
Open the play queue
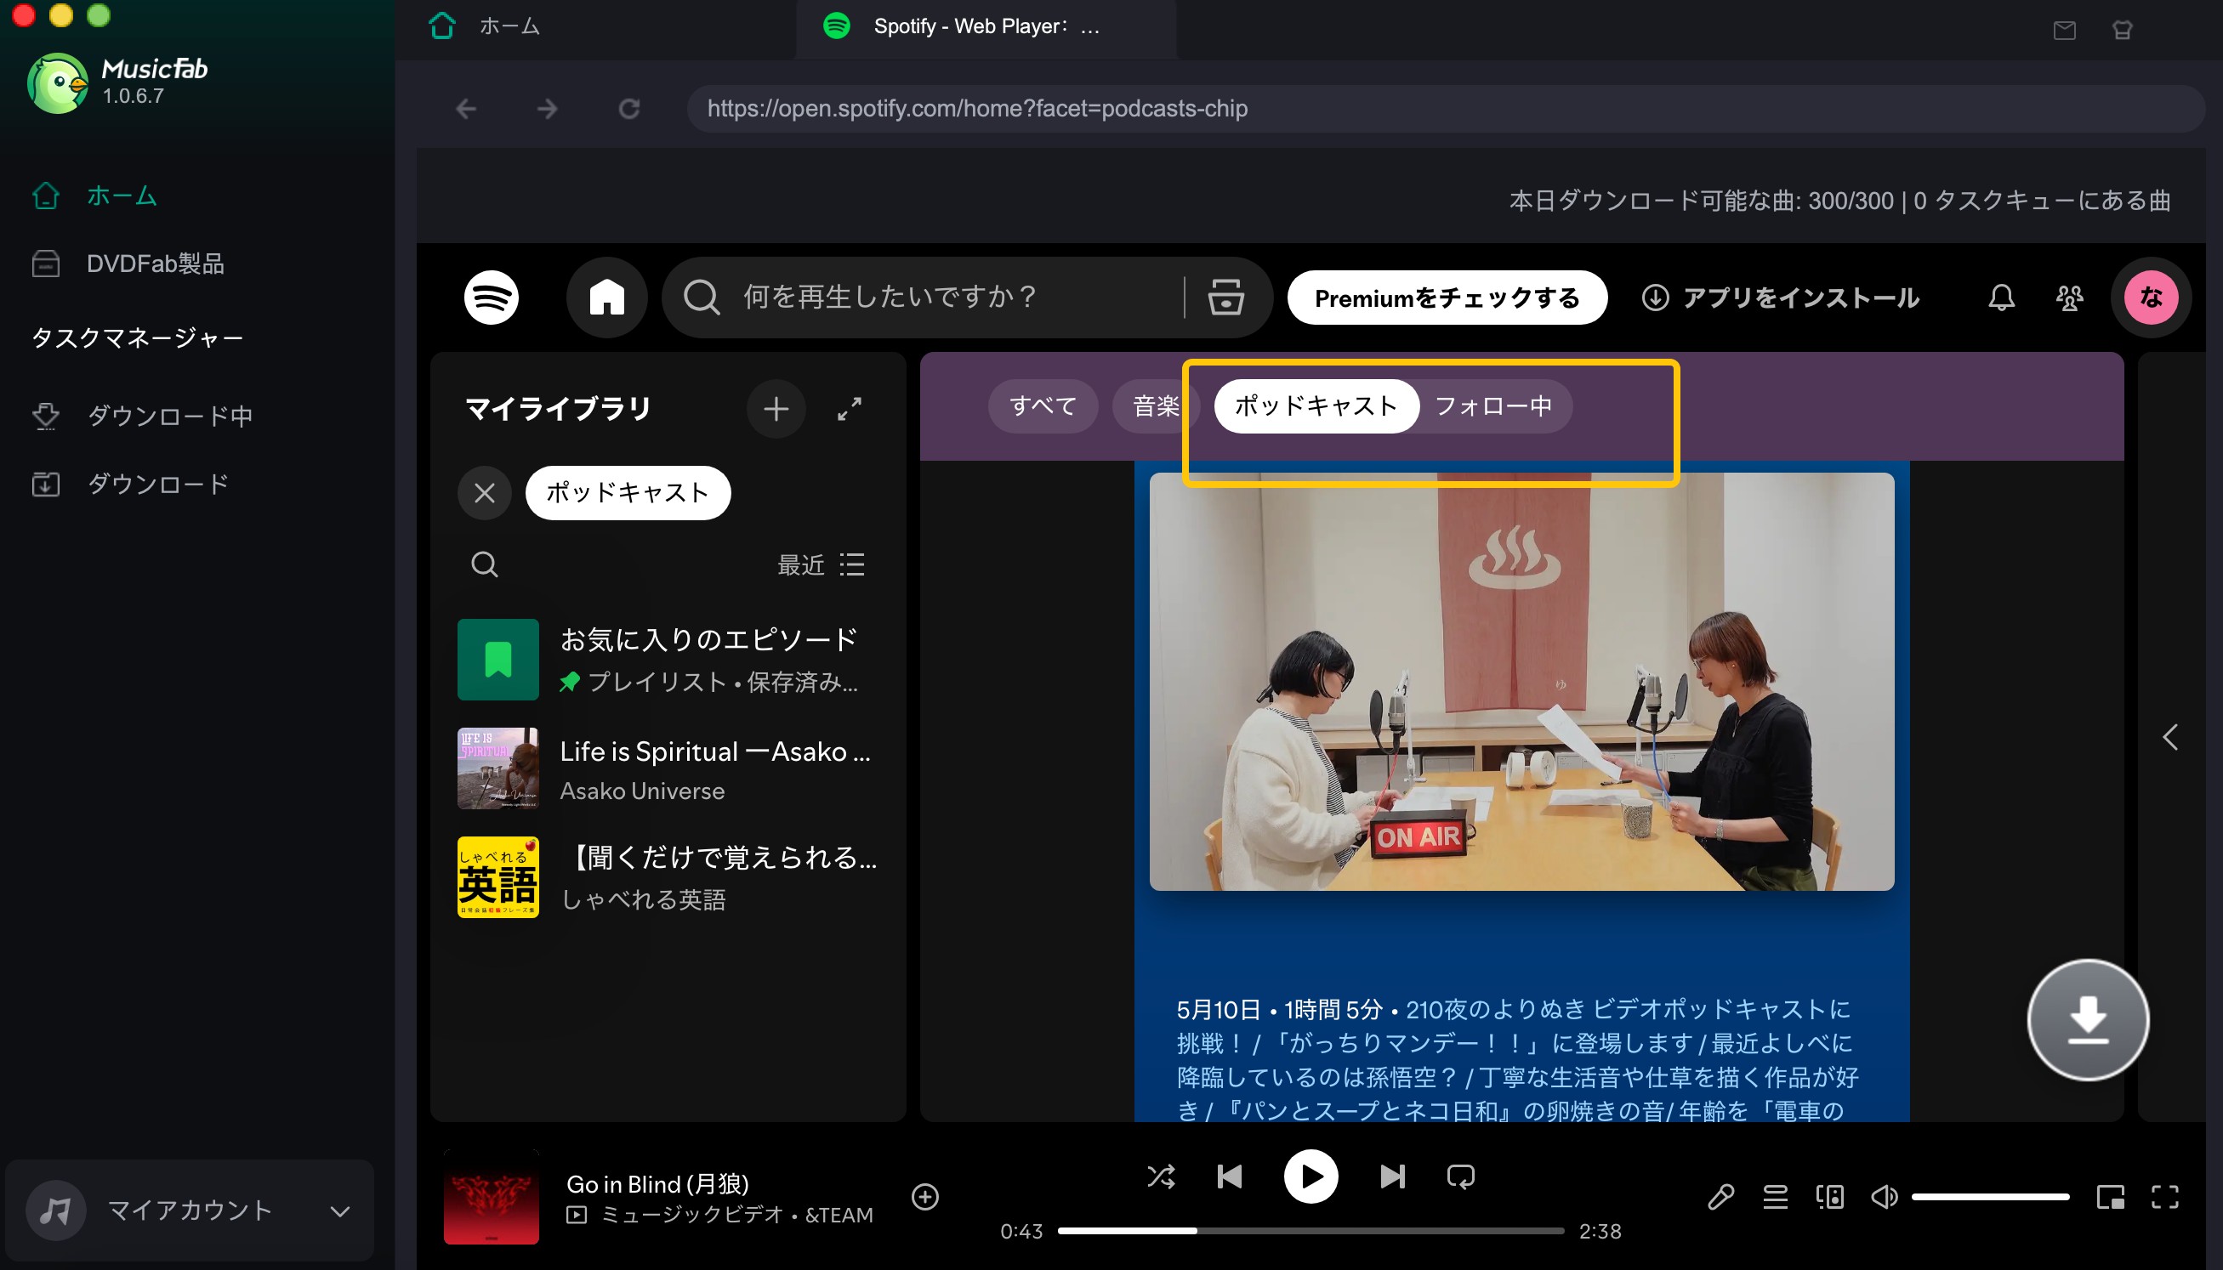point(1776,1197)
